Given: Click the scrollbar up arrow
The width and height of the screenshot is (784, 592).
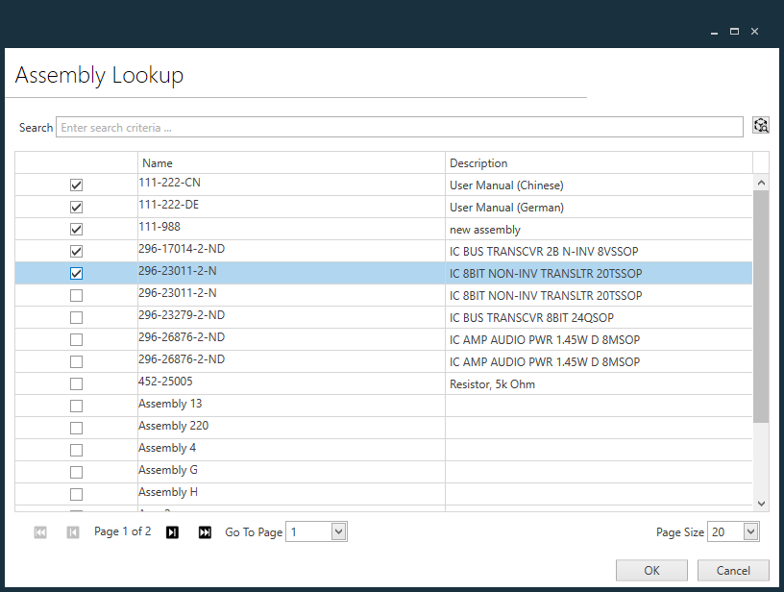Looking at the screenshot, I should coord(761,181).
